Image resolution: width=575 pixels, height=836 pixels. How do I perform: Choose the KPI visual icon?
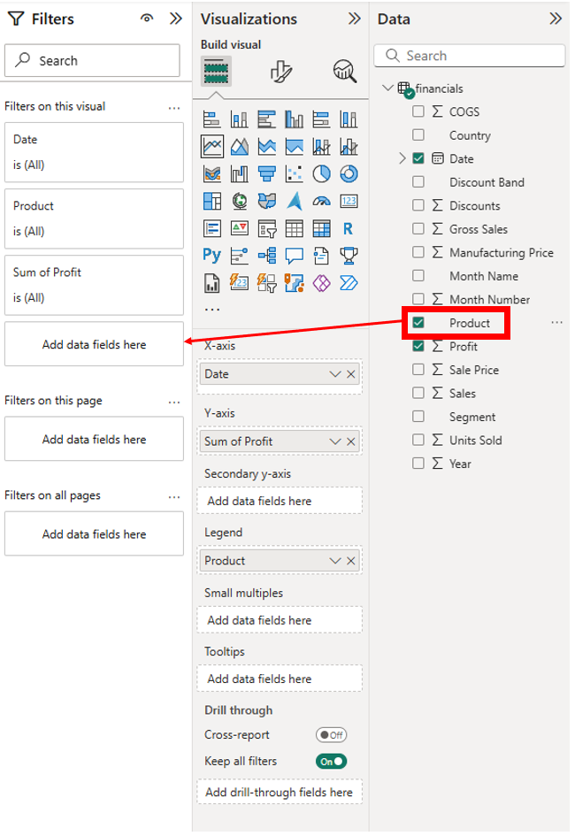tap(239, 229)
